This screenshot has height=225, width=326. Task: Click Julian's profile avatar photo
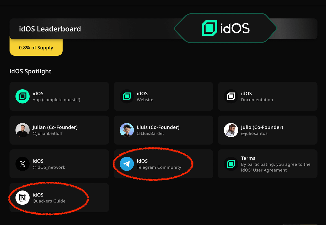click(x=22, y=130)
